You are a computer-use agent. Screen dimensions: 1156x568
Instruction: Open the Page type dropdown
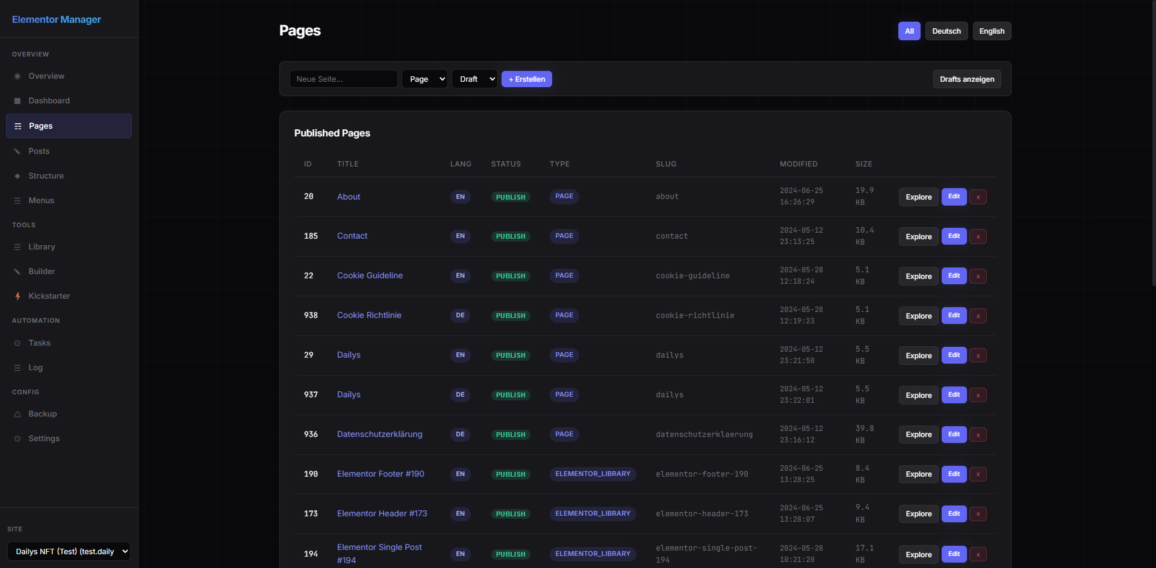coord(424,79)
